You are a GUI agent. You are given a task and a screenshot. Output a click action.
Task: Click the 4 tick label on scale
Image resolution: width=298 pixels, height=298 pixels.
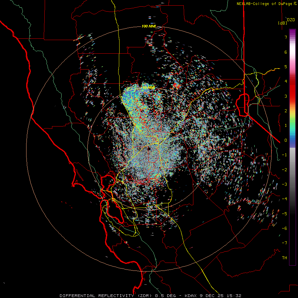pyautogui.click(x=286, y=81)
